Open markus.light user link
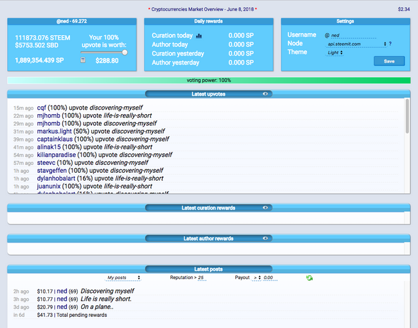Screen dimensions: 418x328 pyautogui.click(x=54, y=131)
